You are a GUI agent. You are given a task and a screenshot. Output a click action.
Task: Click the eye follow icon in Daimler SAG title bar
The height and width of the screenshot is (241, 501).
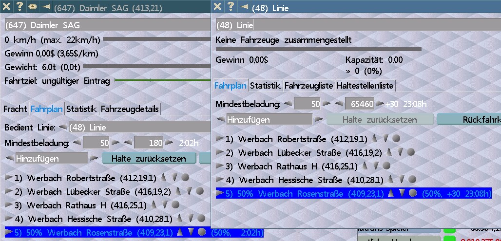coord(32,7)
